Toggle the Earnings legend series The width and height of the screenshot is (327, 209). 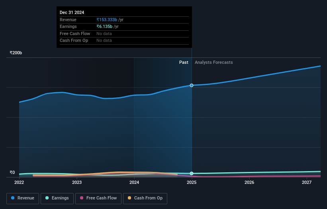tap(57, 198)
